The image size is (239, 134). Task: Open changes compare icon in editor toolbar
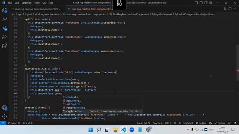(x=225, y=9)
